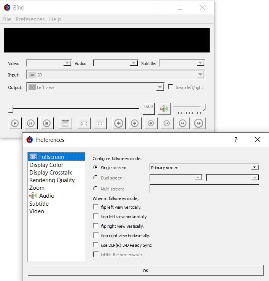Seek backward medium step button

coord(135,123)
